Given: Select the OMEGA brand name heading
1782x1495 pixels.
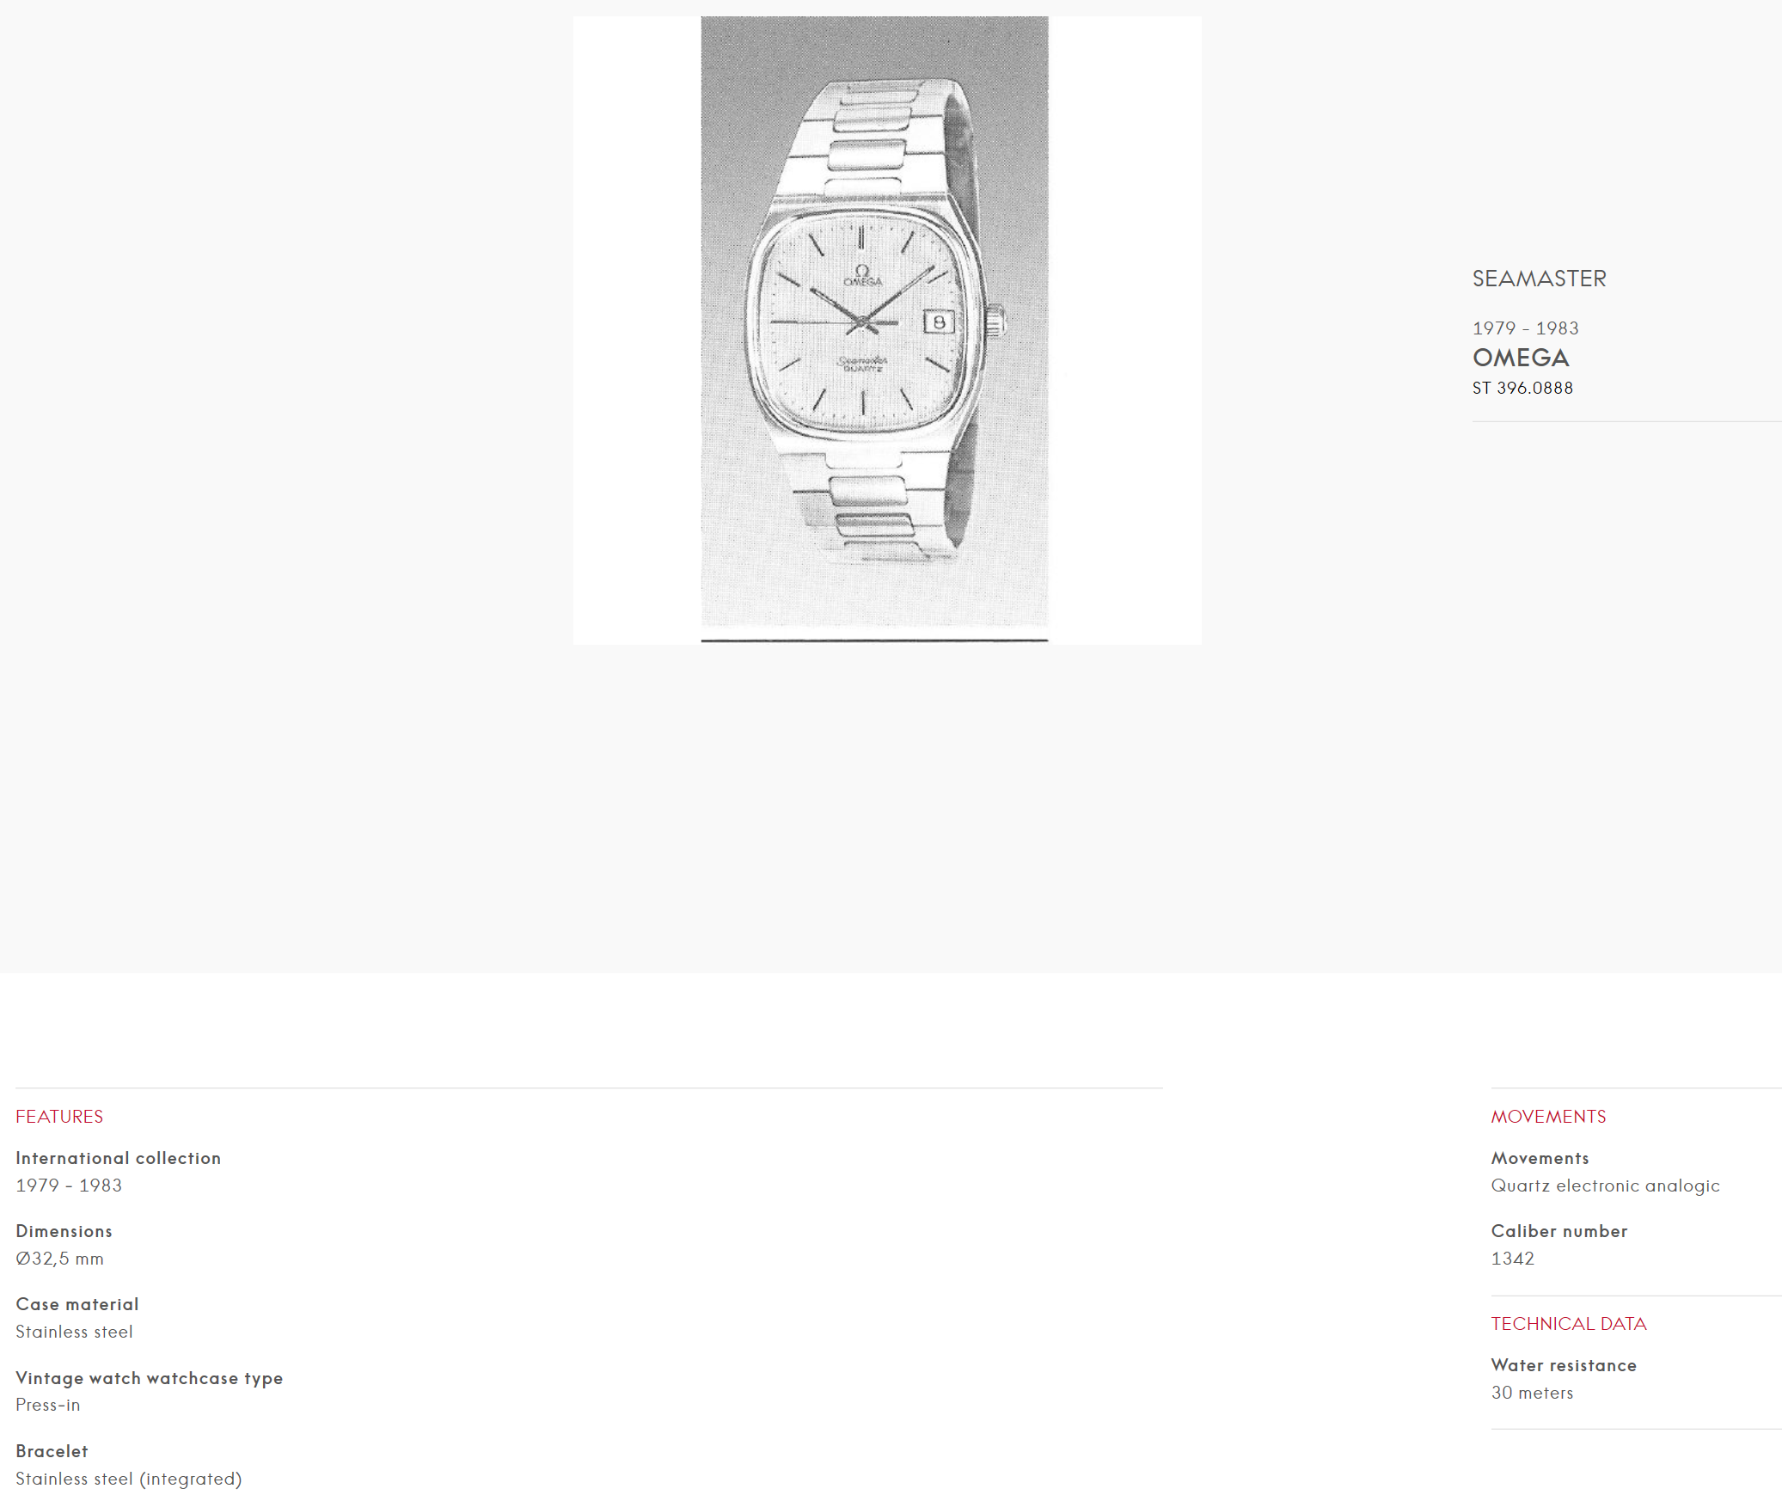Looking at the screenshot, I should (x=1521, y=358).
